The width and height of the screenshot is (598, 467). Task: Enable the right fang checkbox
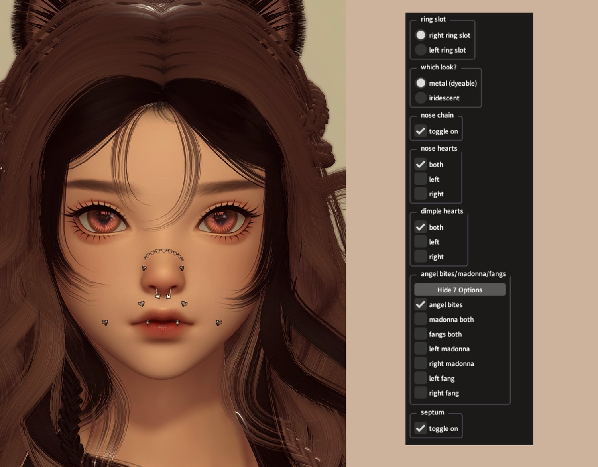[420, 393]
